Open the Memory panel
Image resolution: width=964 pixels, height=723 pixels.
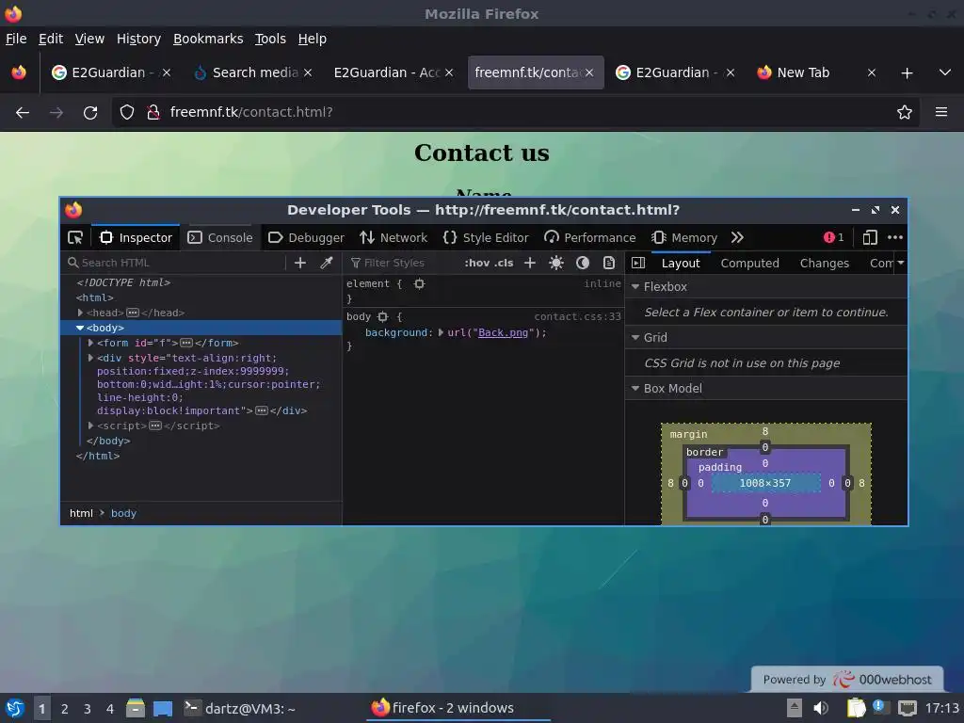pyautogui.click(x=684, y=237)
